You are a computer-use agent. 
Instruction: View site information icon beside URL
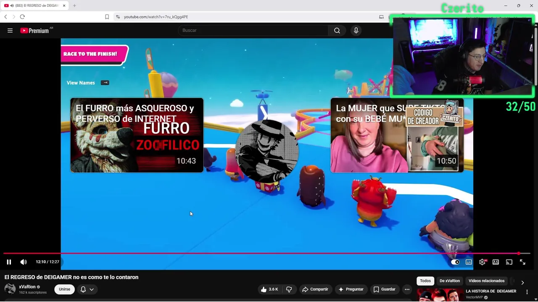pos(118,17)
